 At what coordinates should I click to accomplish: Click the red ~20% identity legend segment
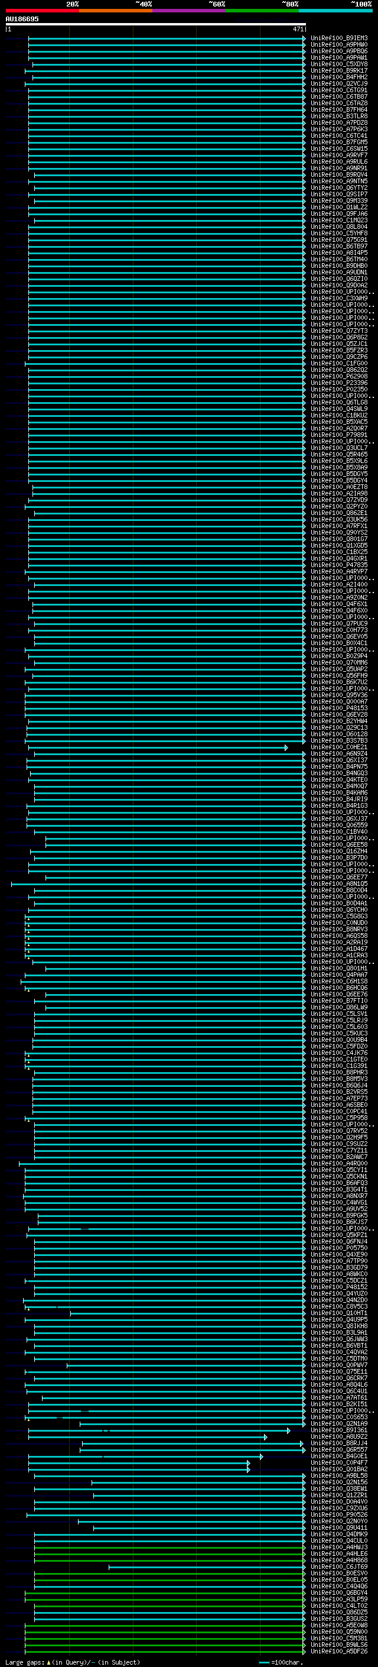[x=42, y=11]
